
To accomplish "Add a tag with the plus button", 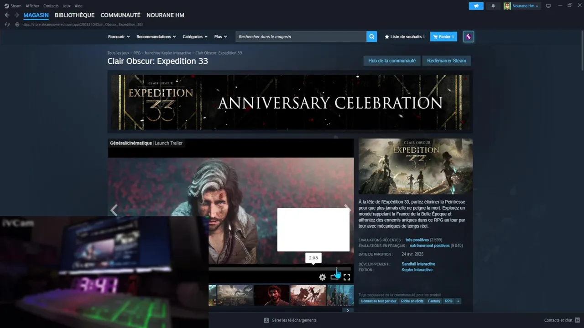I will [458, 301].
